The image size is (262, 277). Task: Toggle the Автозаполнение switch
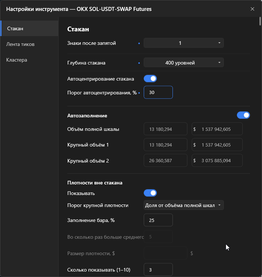coord(243,115)
